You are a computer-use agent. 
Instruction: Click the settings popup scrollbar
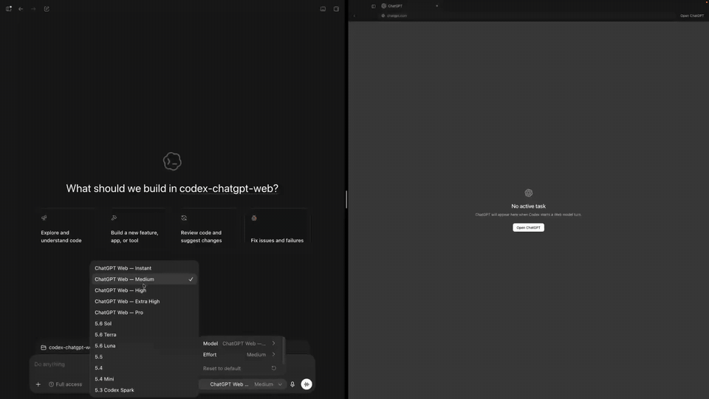(x=284, y=350)
